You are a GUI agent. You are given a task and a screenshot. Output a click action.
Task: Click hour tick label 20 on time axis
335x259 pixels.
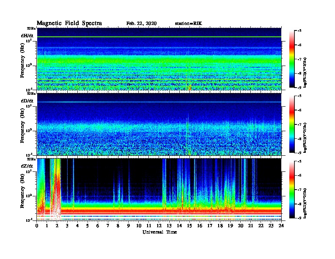point(241,226)
